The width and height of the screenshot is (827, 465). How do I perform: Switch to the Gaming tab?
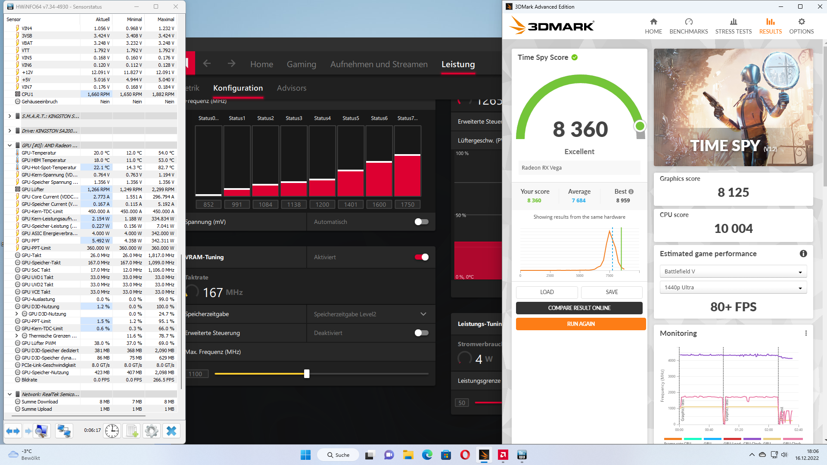point(301,64)
